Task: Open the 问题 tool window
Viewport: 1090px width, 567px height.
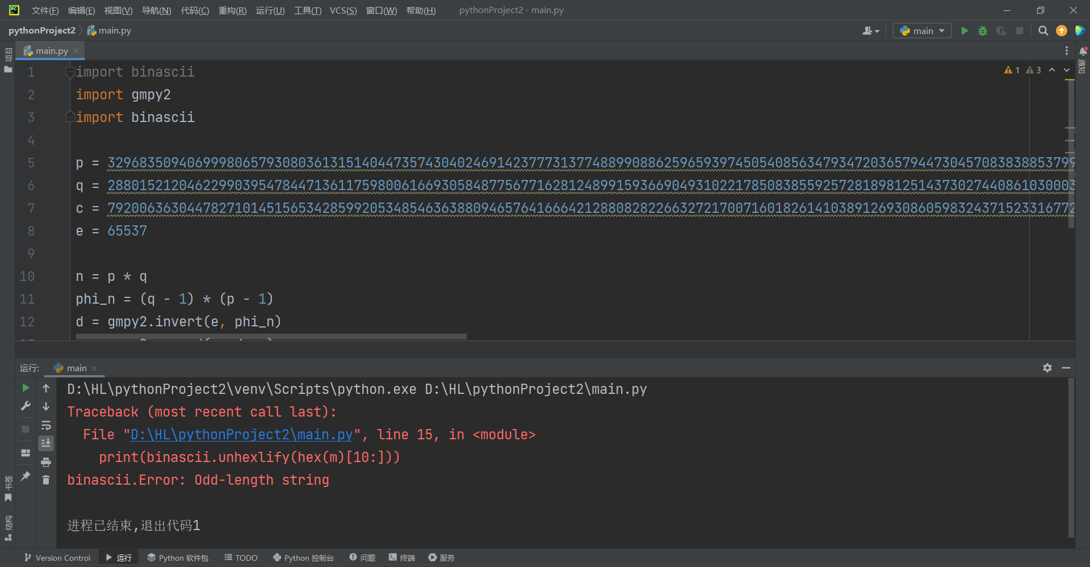Action: (362, 558)
